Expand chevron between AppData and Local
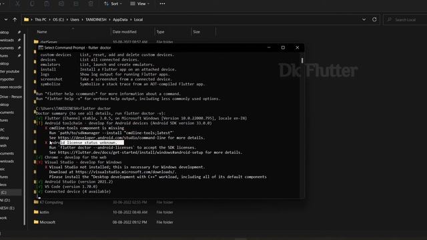This screenshot has width=427, height=240. pos(131,19)
